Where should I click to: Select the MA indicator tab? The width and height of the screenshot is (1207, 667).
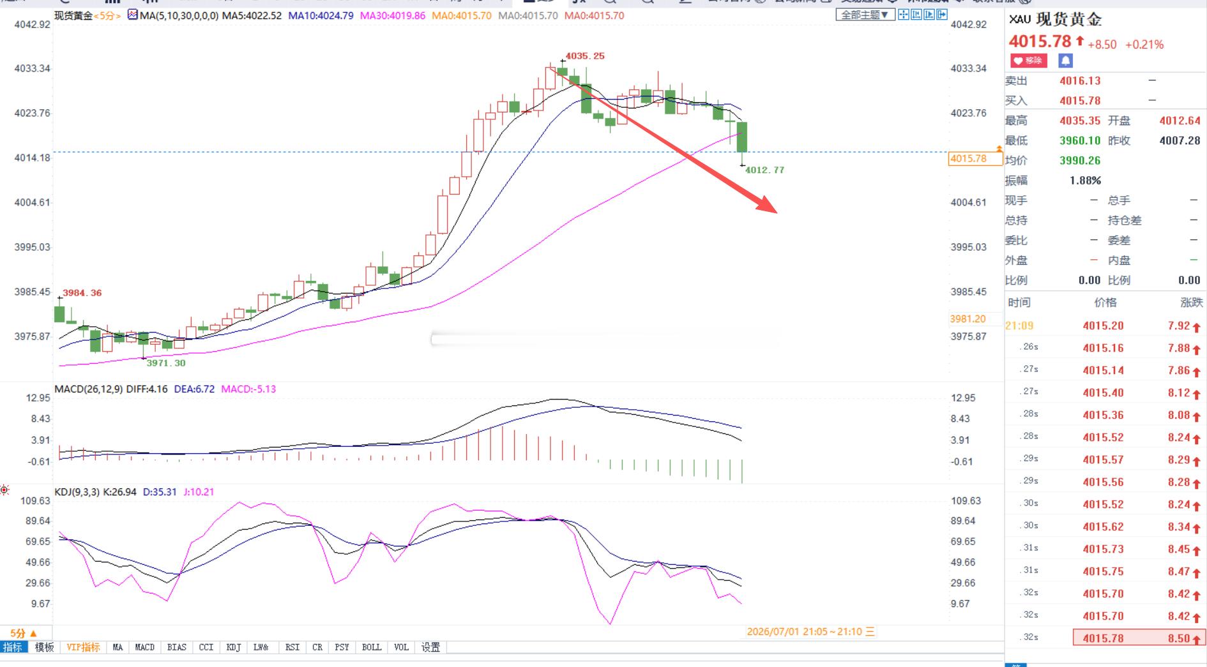click(x=118, y=647)
